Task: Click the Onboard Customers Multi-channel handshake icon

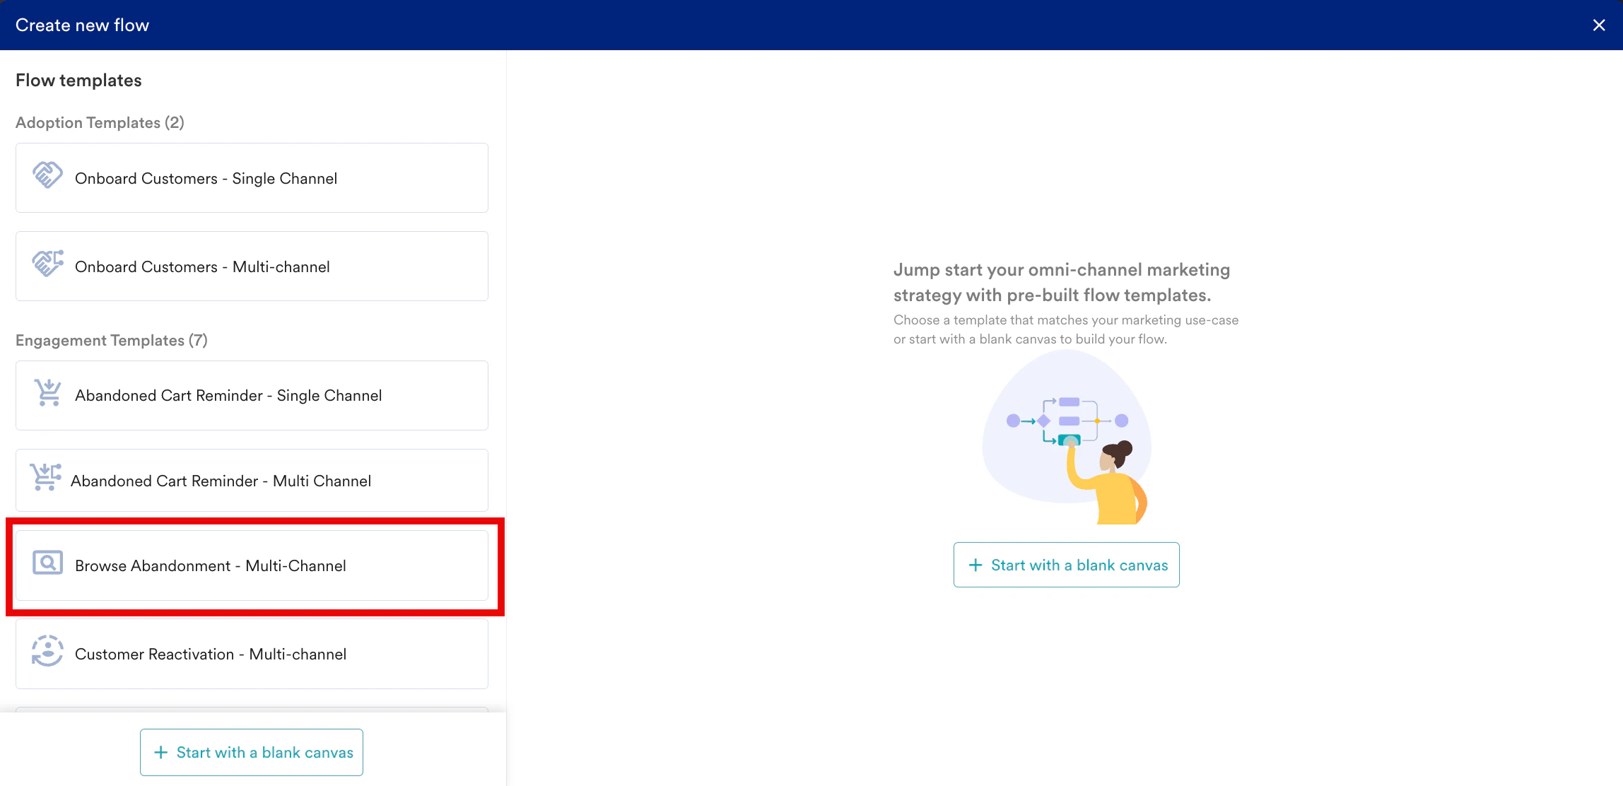Action: coord(47,264)
